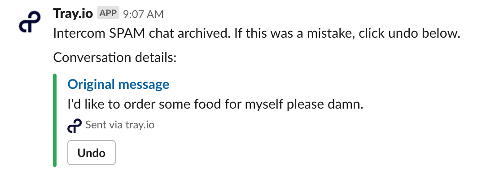Open the Tray.io sender name profile

pos(73,14)
